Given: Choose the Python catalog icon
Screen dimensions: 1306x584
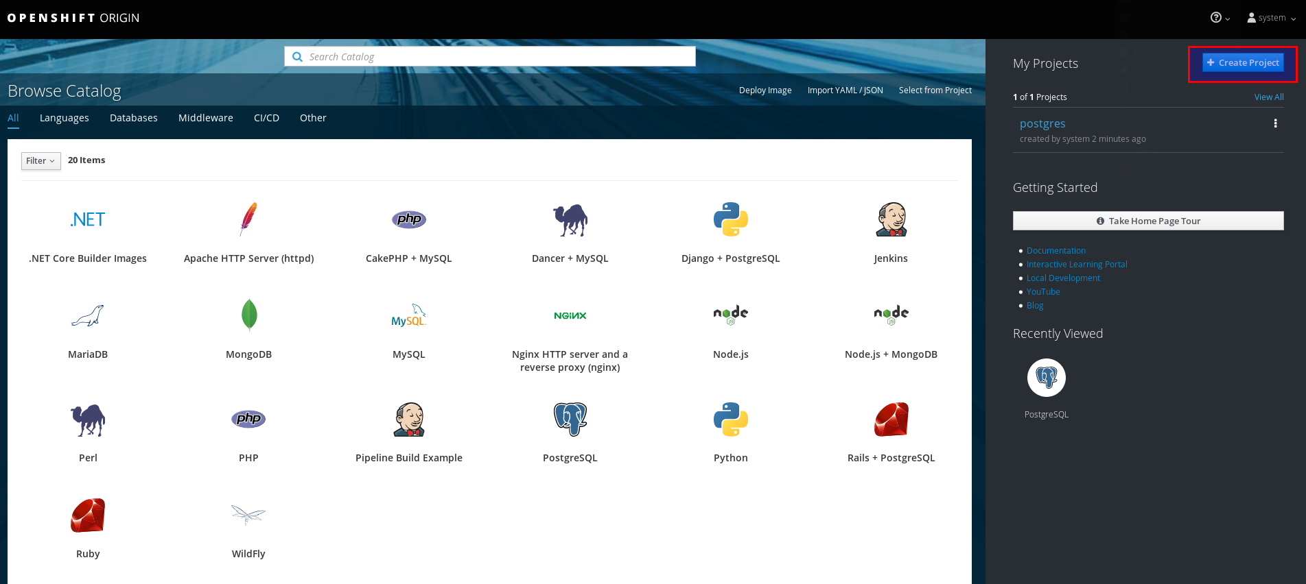Looking at the screenshot, I should (x=731, y=419).
